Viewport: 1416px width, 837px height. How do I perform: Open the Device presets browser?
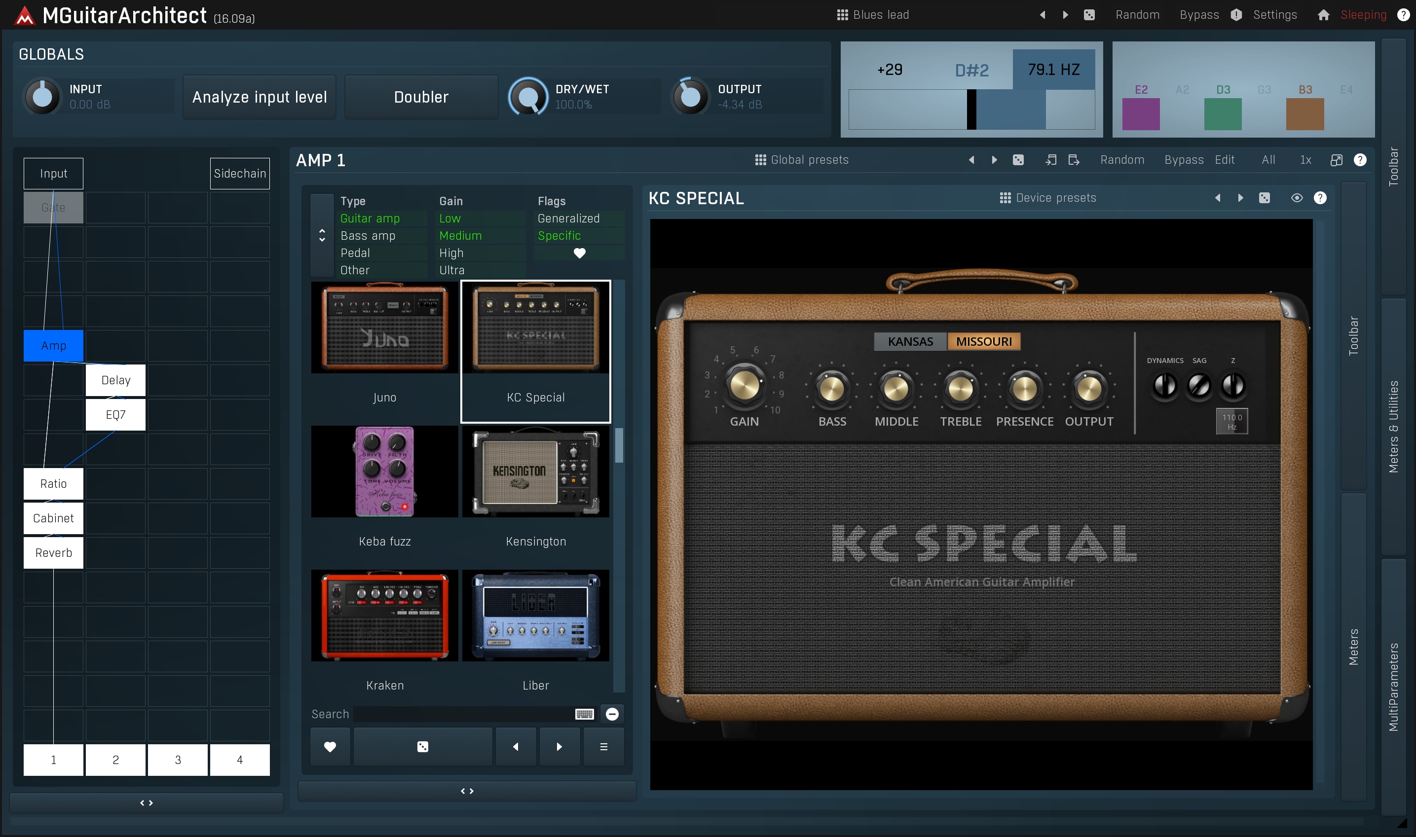1047,198
